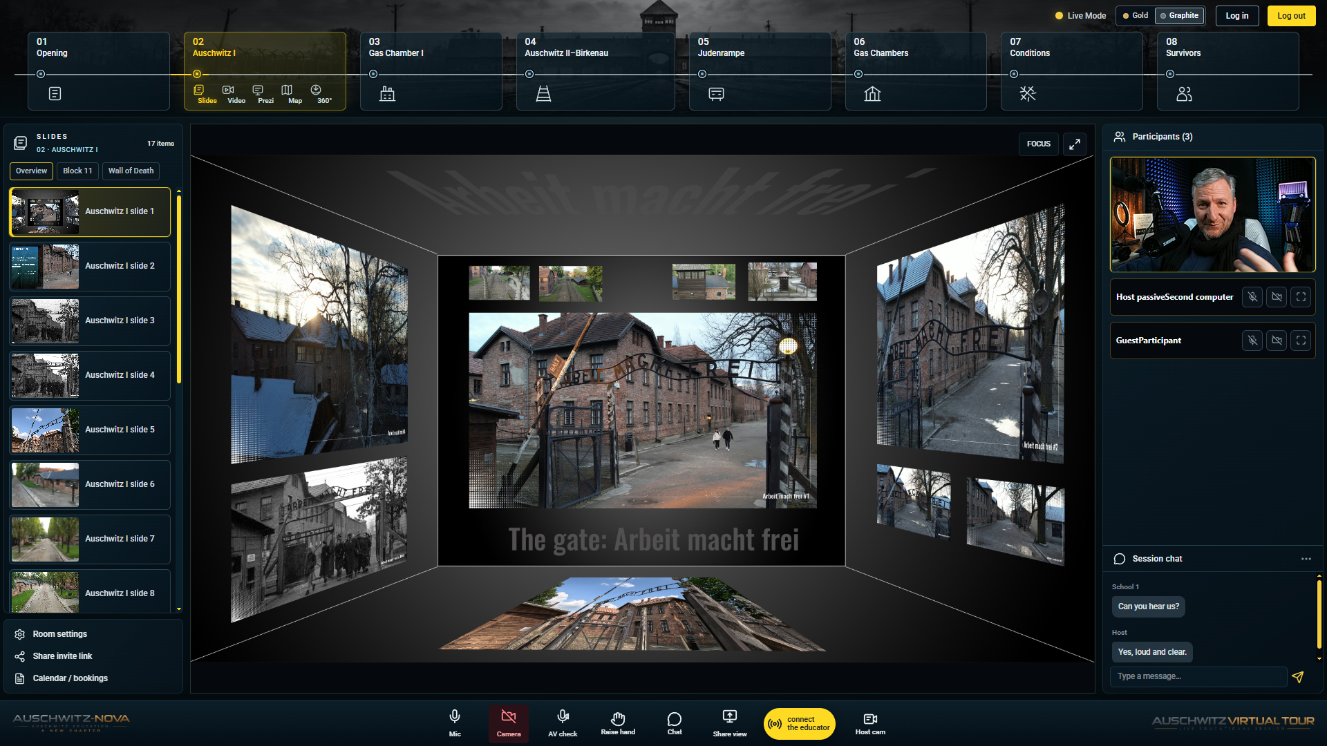Click Raise hand
Viewport: 1327px width, 746px height.
(618, 723)
